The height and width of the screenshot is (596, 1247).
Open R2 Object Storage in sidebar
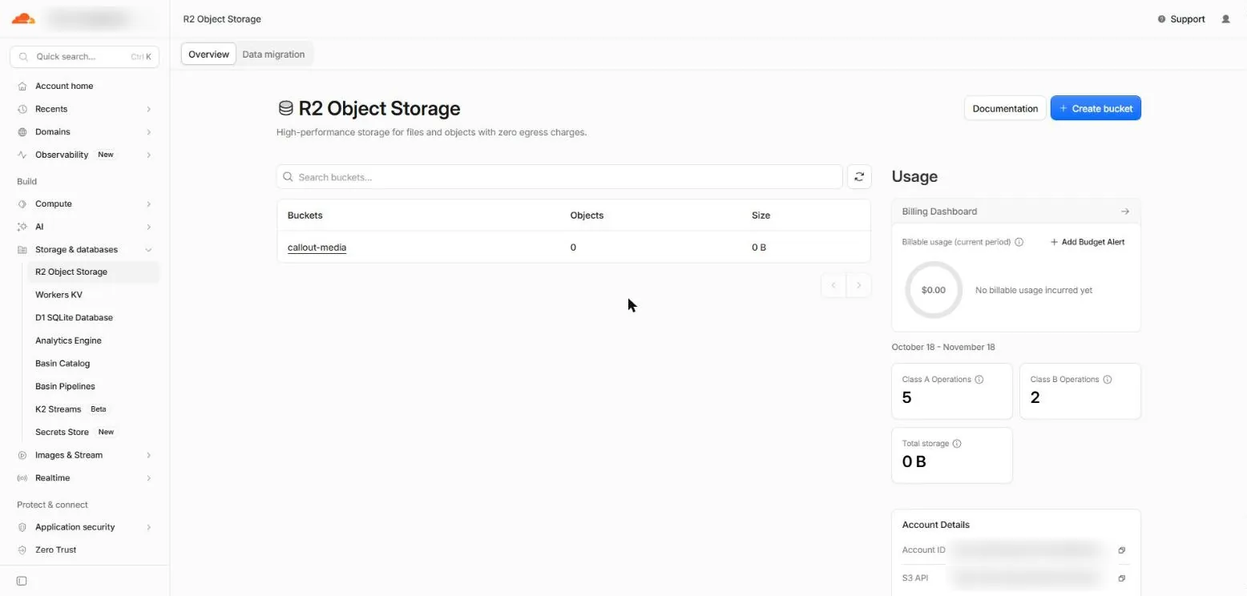coord(93,272)
